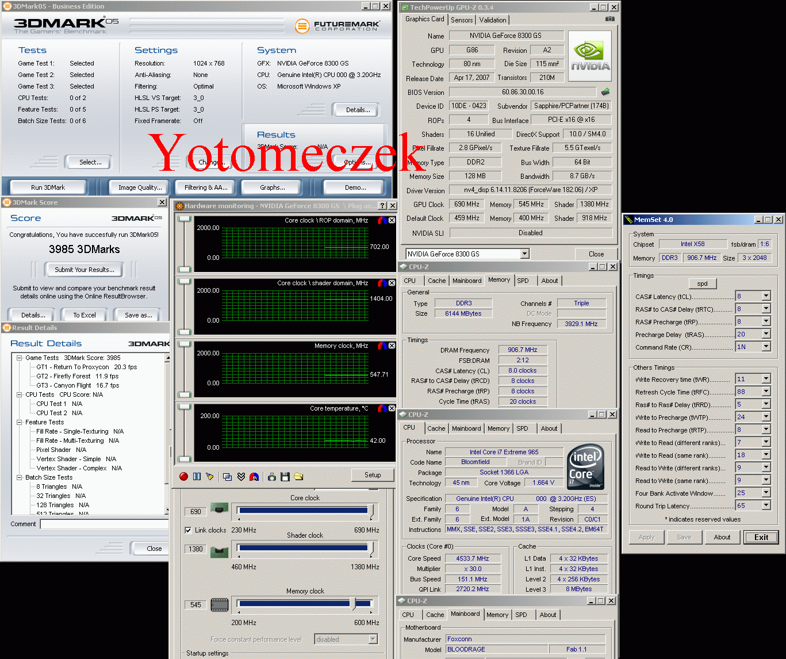Open the Precharge Delay (tRAS) dropdown

point(766,334)
